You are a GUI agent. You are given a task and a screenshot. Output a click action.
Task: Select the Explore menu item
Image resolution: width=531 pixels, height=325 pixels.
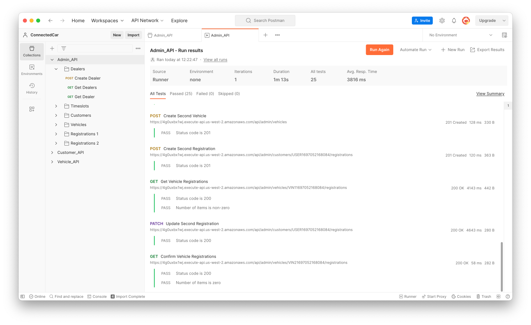pyautogui.click(x=179, y=21)
